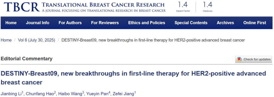Click the Home breadcrumb link
The image size is (274, 97).
(6, 40)
